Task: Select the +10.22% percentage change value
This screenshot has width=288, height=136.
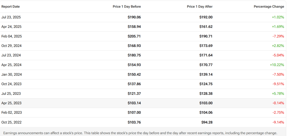Action: pyautogui.click(x=277, y=65)
